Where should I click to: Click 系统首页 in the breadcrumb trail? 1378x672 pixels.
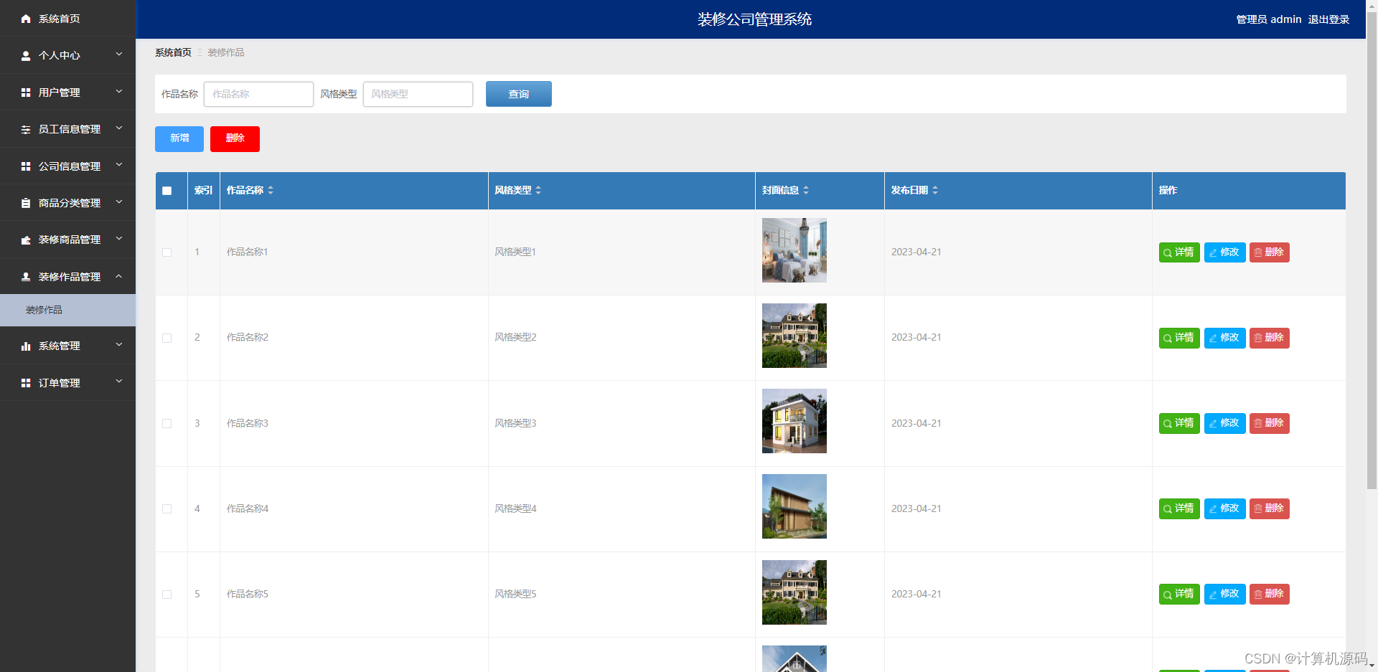click(x=172, y=52)
